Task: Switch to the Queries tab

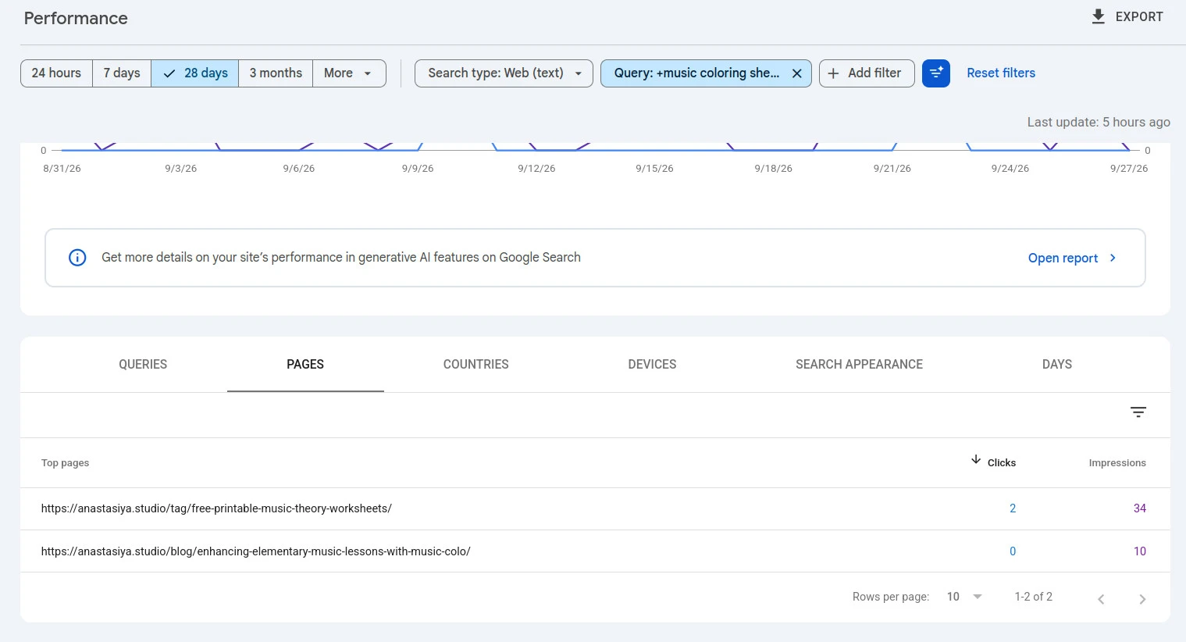Action: coord(143,365)
